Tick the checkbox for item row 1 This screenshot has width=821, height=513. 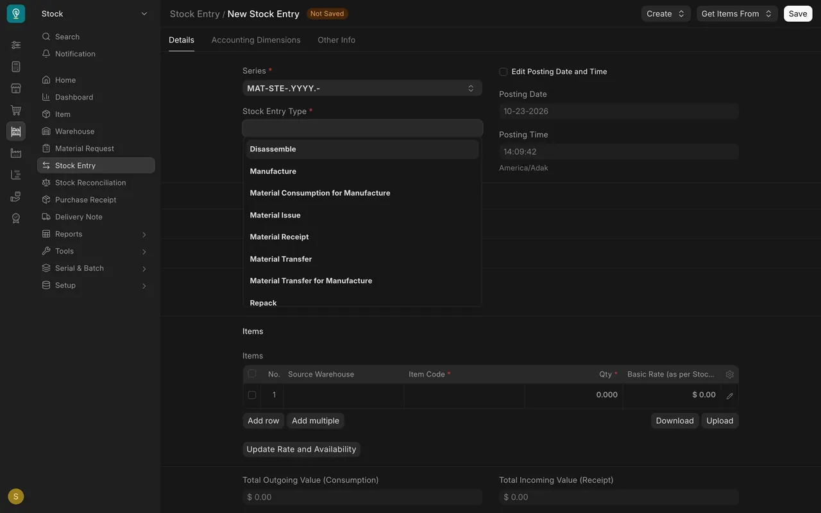[x=252, y=395]
